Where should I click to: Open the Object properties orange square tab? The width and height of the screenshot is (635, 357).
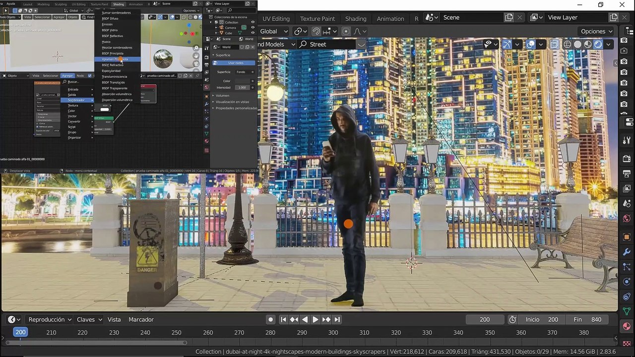(627, 237)
